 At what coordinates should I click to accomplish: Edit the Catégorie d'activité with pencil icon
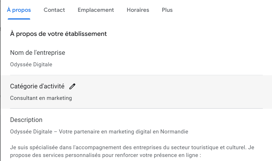[x=72, y=86]
